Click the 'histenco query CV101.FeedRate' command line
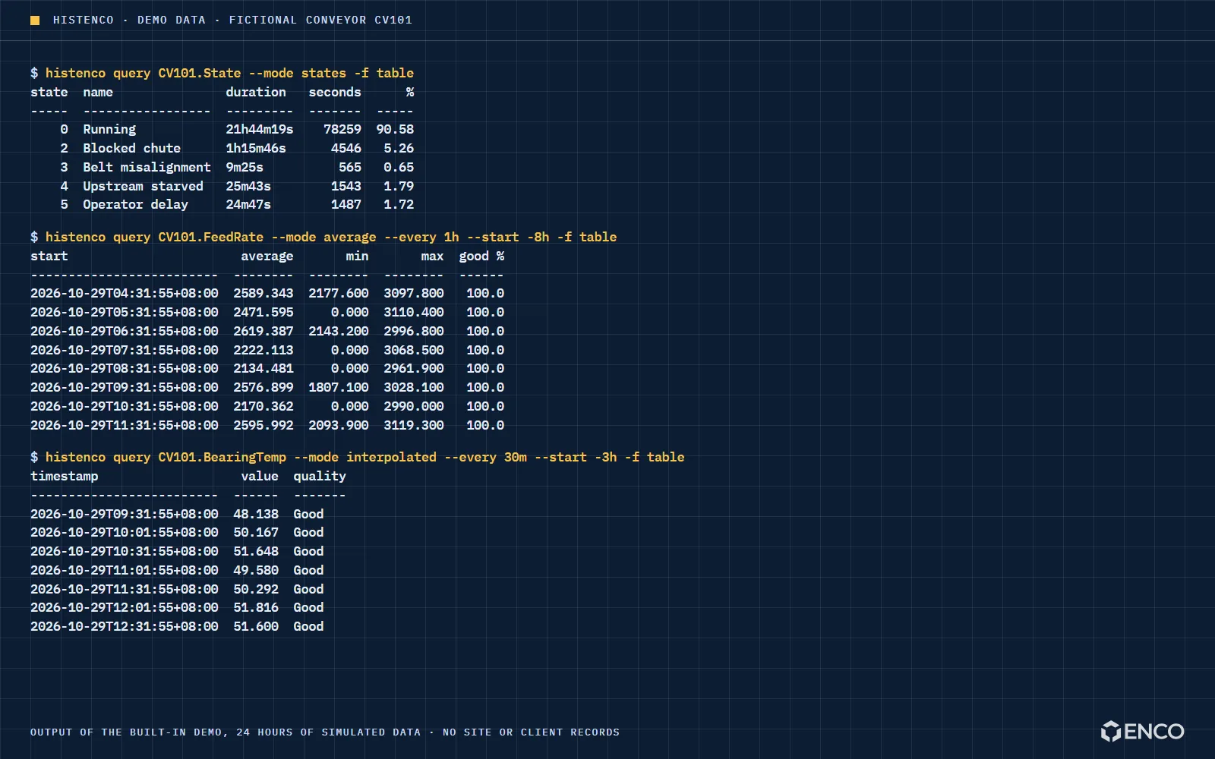Screen dimensions: 1215x759 tap(323, 237)
